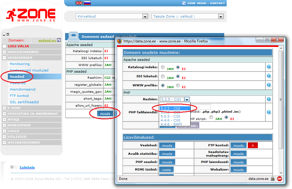Select EI for Kataloogi indeks
This screenshot has width=292, height=189.
178,67
